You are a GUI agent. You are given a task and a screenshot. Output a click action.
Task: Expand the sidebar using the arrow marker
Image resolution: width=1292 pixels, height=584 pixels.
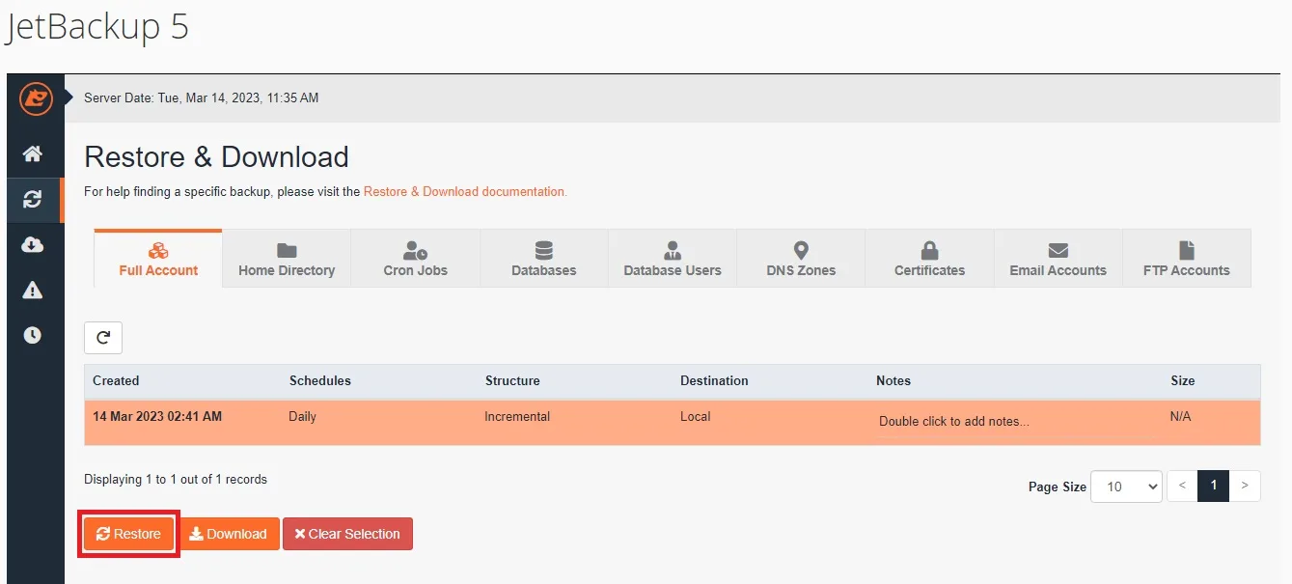[x=69, y=97]
